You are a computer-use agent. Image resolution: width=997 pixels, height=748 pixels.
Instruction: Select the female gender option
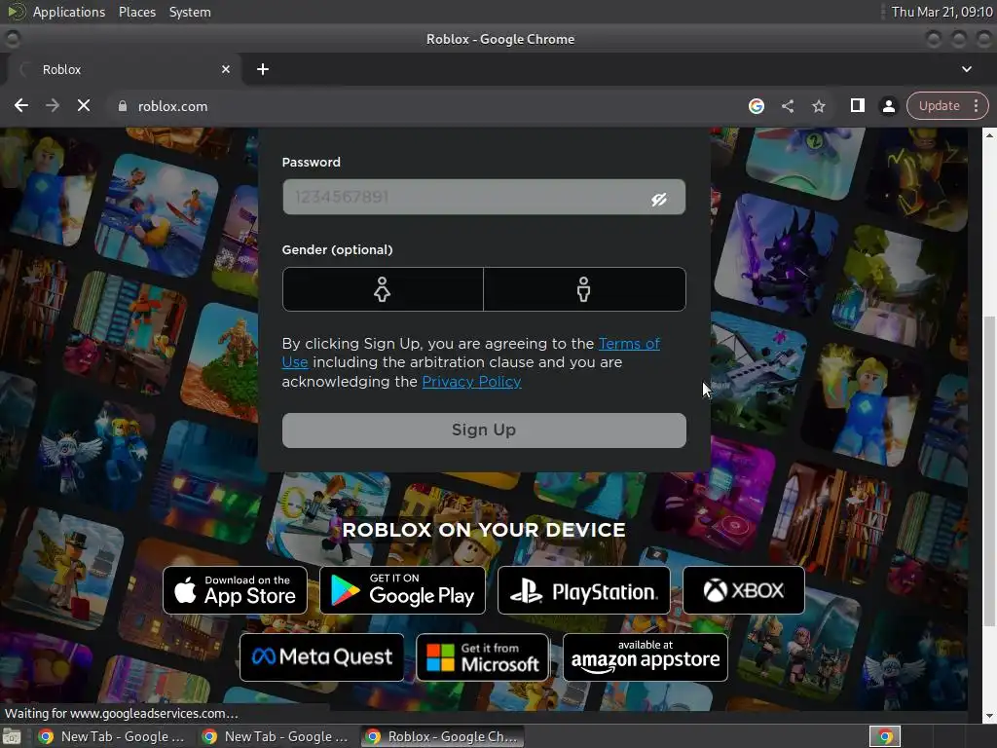coord(382,289)
